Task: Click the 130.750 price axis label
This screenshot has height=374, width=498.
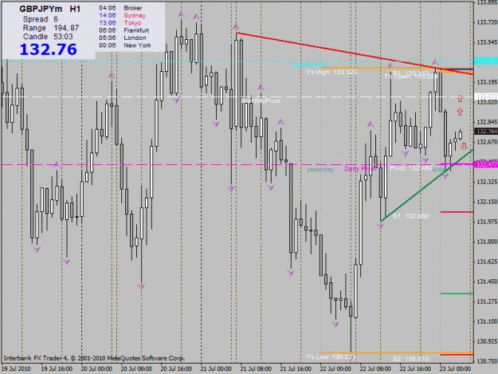Action: click(x=487, y=361)
